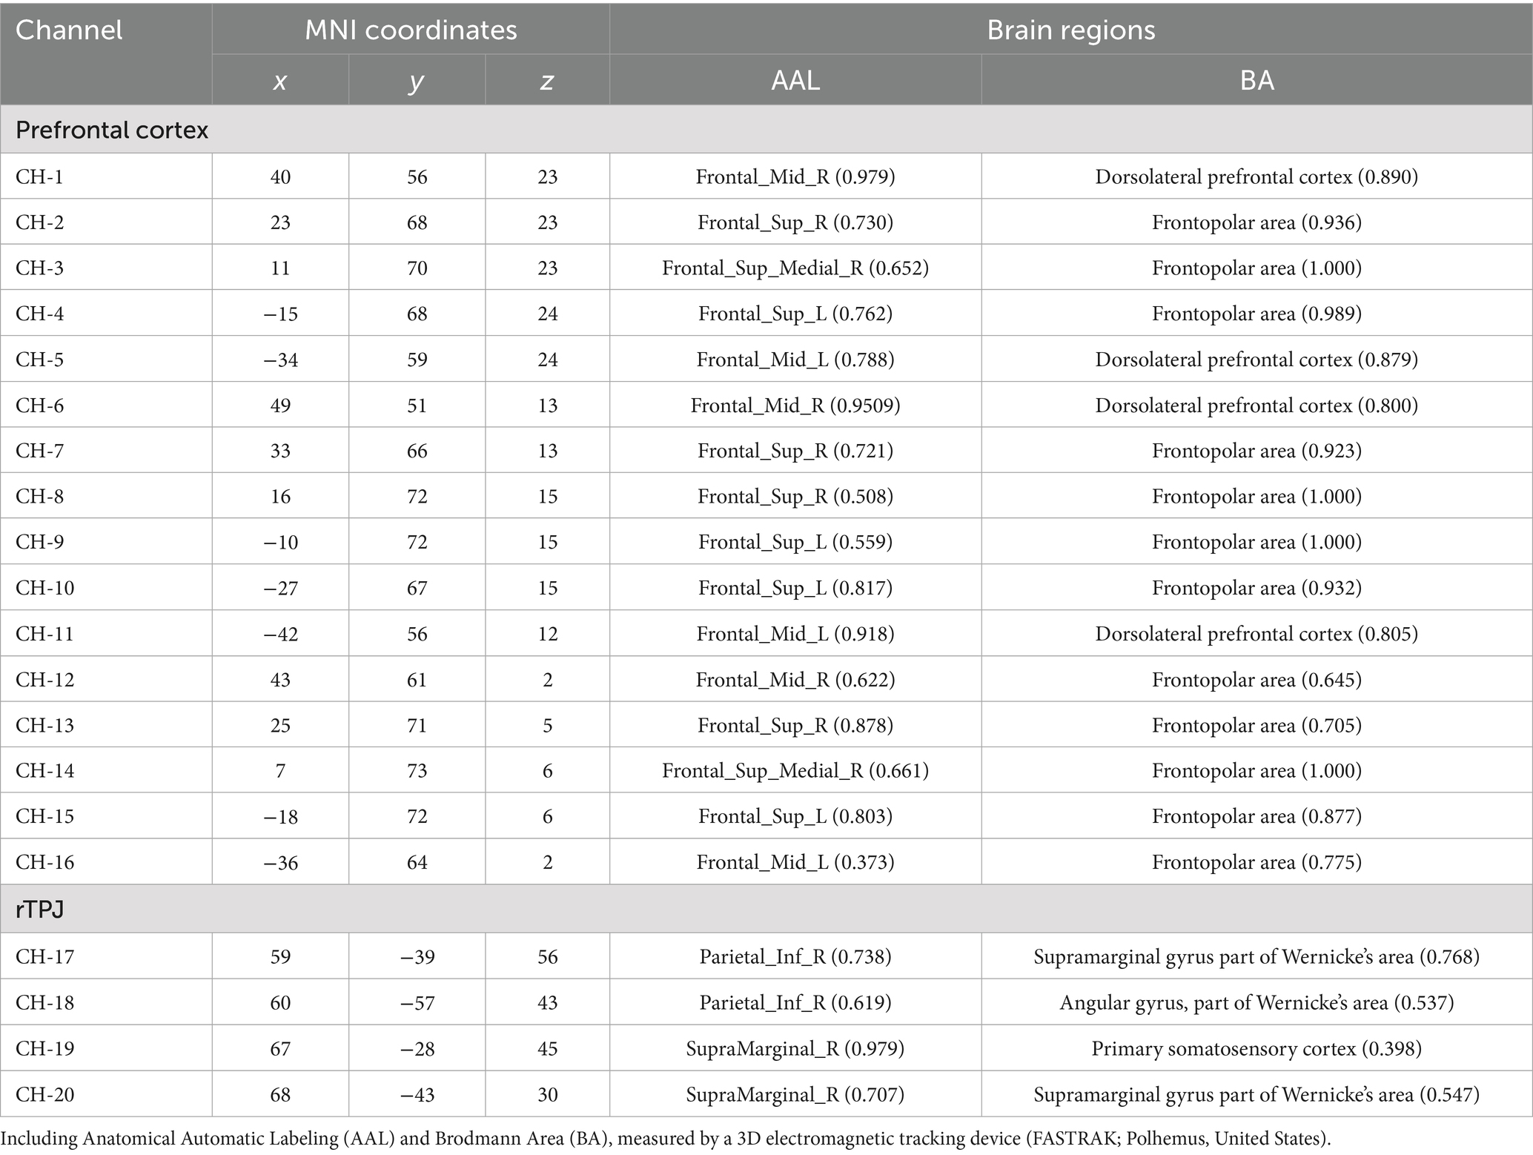Click the rTPJ section row
Image resolution: width=1533 pixels, height=1155 pixels.
point(39,909)
